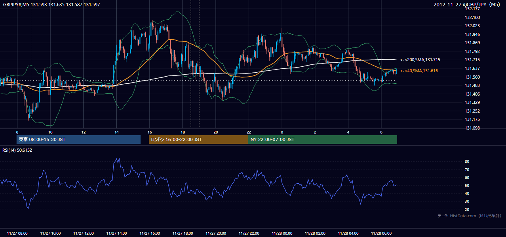Click the 40 SMA 131.616 label
This screenshot has width=506, height=237.
tap(418, 71)
